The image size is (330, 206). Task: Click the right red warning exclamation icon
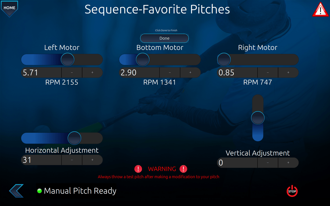tap(183, 169)
